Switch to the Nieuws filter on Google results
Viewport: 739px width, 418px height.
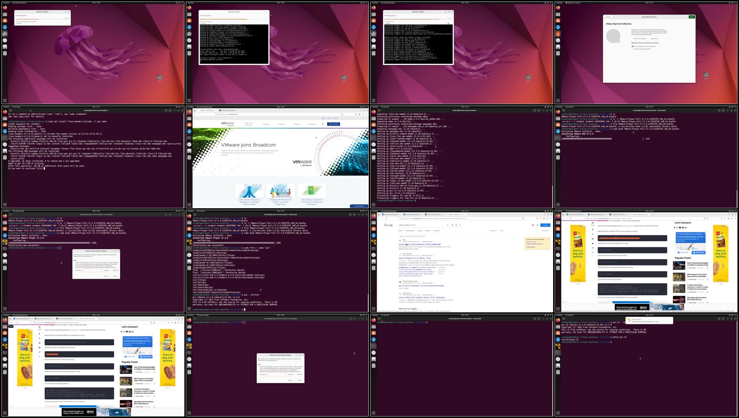(420, 230)
